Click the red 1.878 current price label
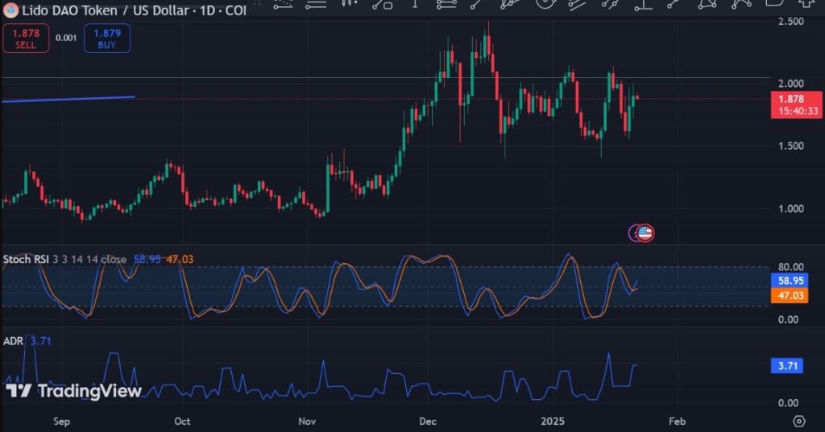825x432 pixels. (796, 105)
